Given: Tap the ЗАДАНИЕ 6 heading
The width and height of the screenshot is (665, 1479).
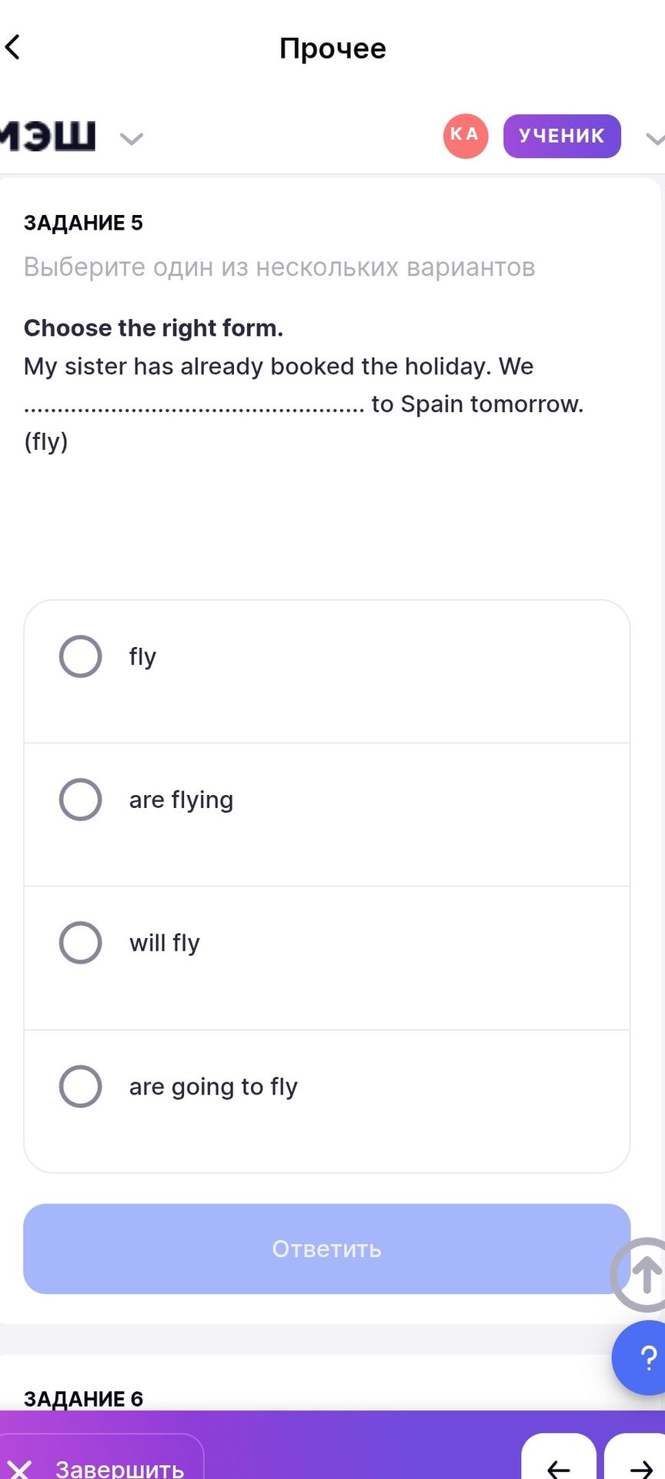Looking at the screenshot, I should (84, 1398).
